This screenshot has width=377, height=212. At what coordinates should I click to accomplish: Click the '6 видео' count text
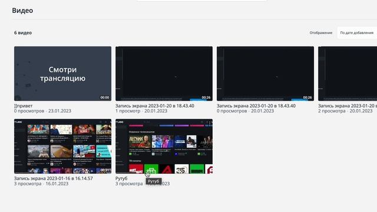coord(23,33)
